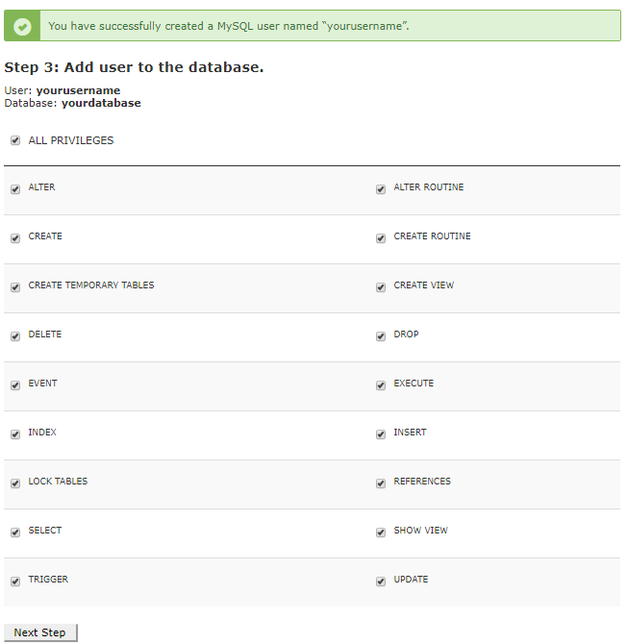This screenshot has height=644, width=627.
Task: Click the green success checkmark icon
Action: coord(22,26)
